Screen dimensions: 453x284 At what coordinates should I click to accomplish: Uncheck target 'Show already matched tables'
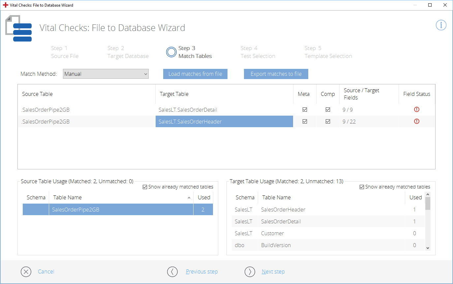click(362, 187)
